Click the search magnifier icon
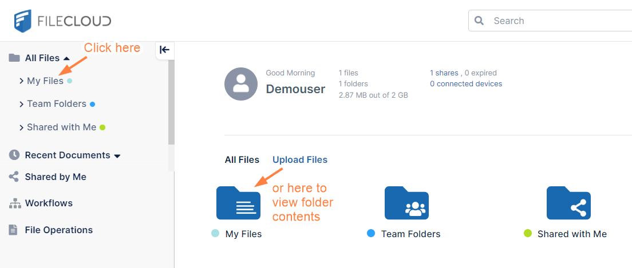The image size is (632, 268). [x=480, y=21]
